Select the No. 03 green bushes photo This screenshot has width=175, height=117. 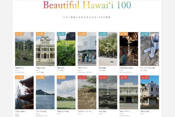(66, 49)
